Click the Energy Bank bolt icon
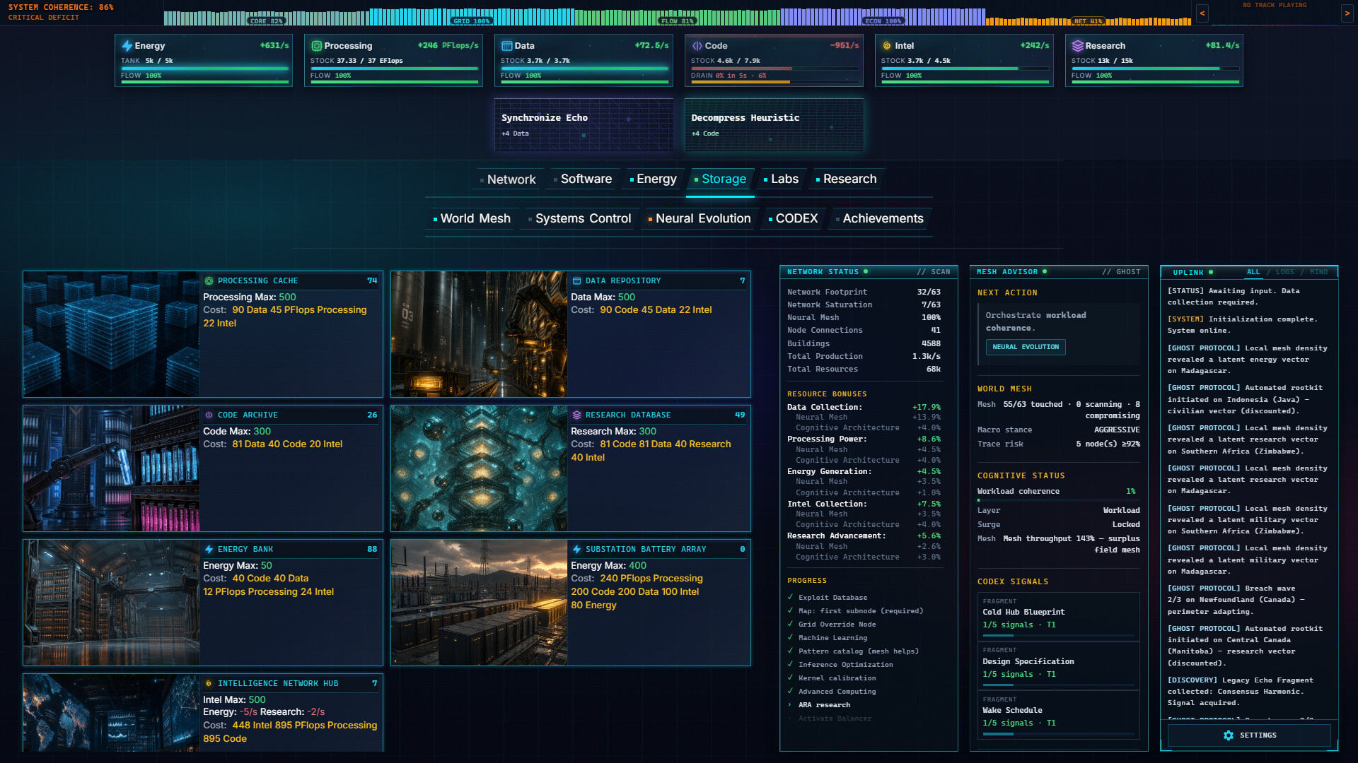Screen dimensions: 1358x763 coord(209,549)
